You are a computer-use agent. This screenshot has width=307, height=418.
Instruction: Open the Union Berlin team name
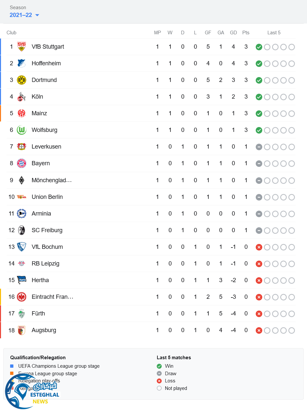(47, 197)
